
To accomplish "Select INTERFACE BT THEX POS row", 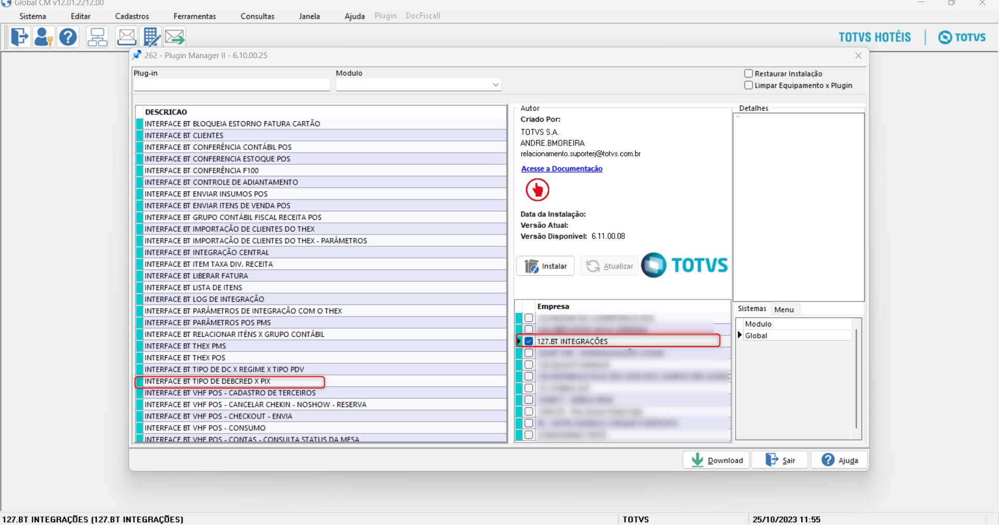I will coord(322,358).
